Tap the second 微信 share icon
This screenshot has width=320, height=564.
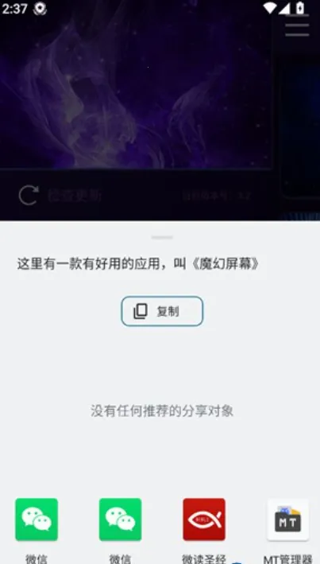pos(121,519)
